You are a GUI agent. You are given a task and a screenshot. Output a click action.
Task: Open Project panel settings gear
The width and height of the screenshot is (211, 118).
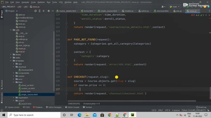[48, 11]
